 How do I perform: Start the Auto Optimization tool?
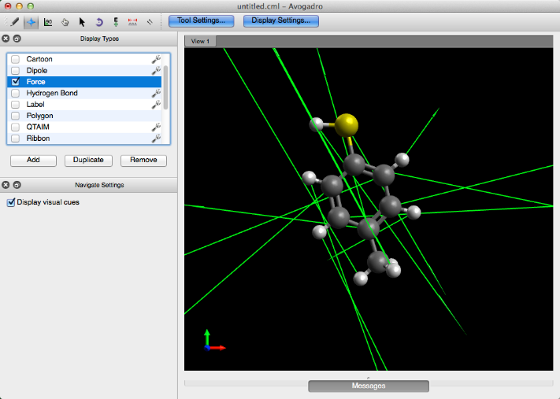(x=116, y=21)
